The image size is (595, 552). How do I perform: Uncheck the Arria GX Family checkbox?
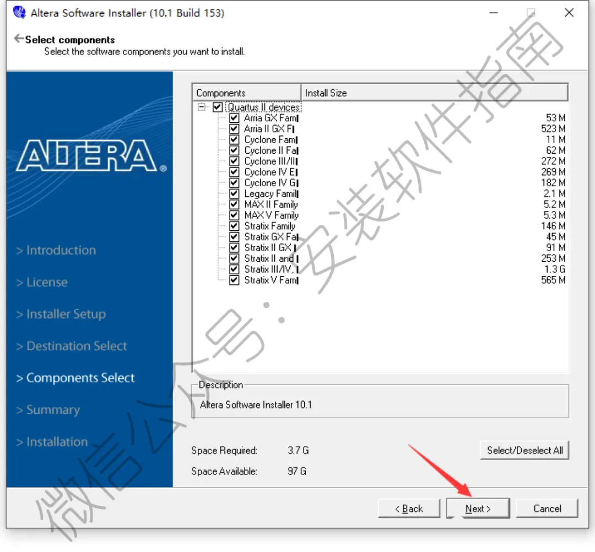click(234, 118)
